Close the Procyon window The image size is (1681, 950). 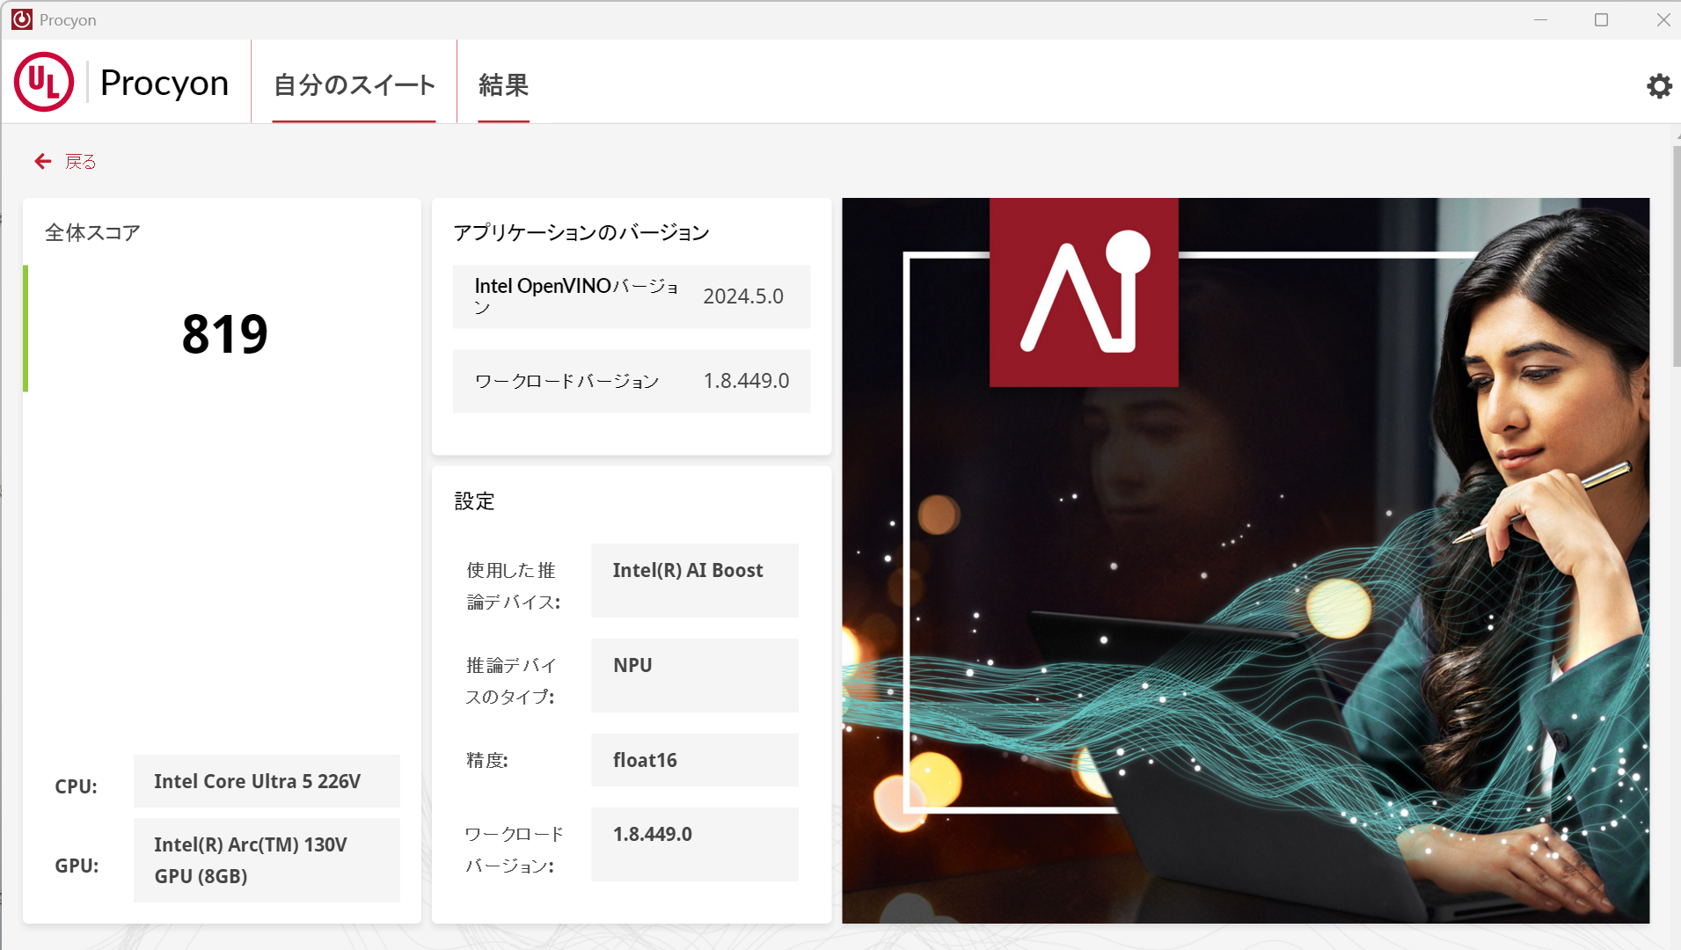[1663, 19]
